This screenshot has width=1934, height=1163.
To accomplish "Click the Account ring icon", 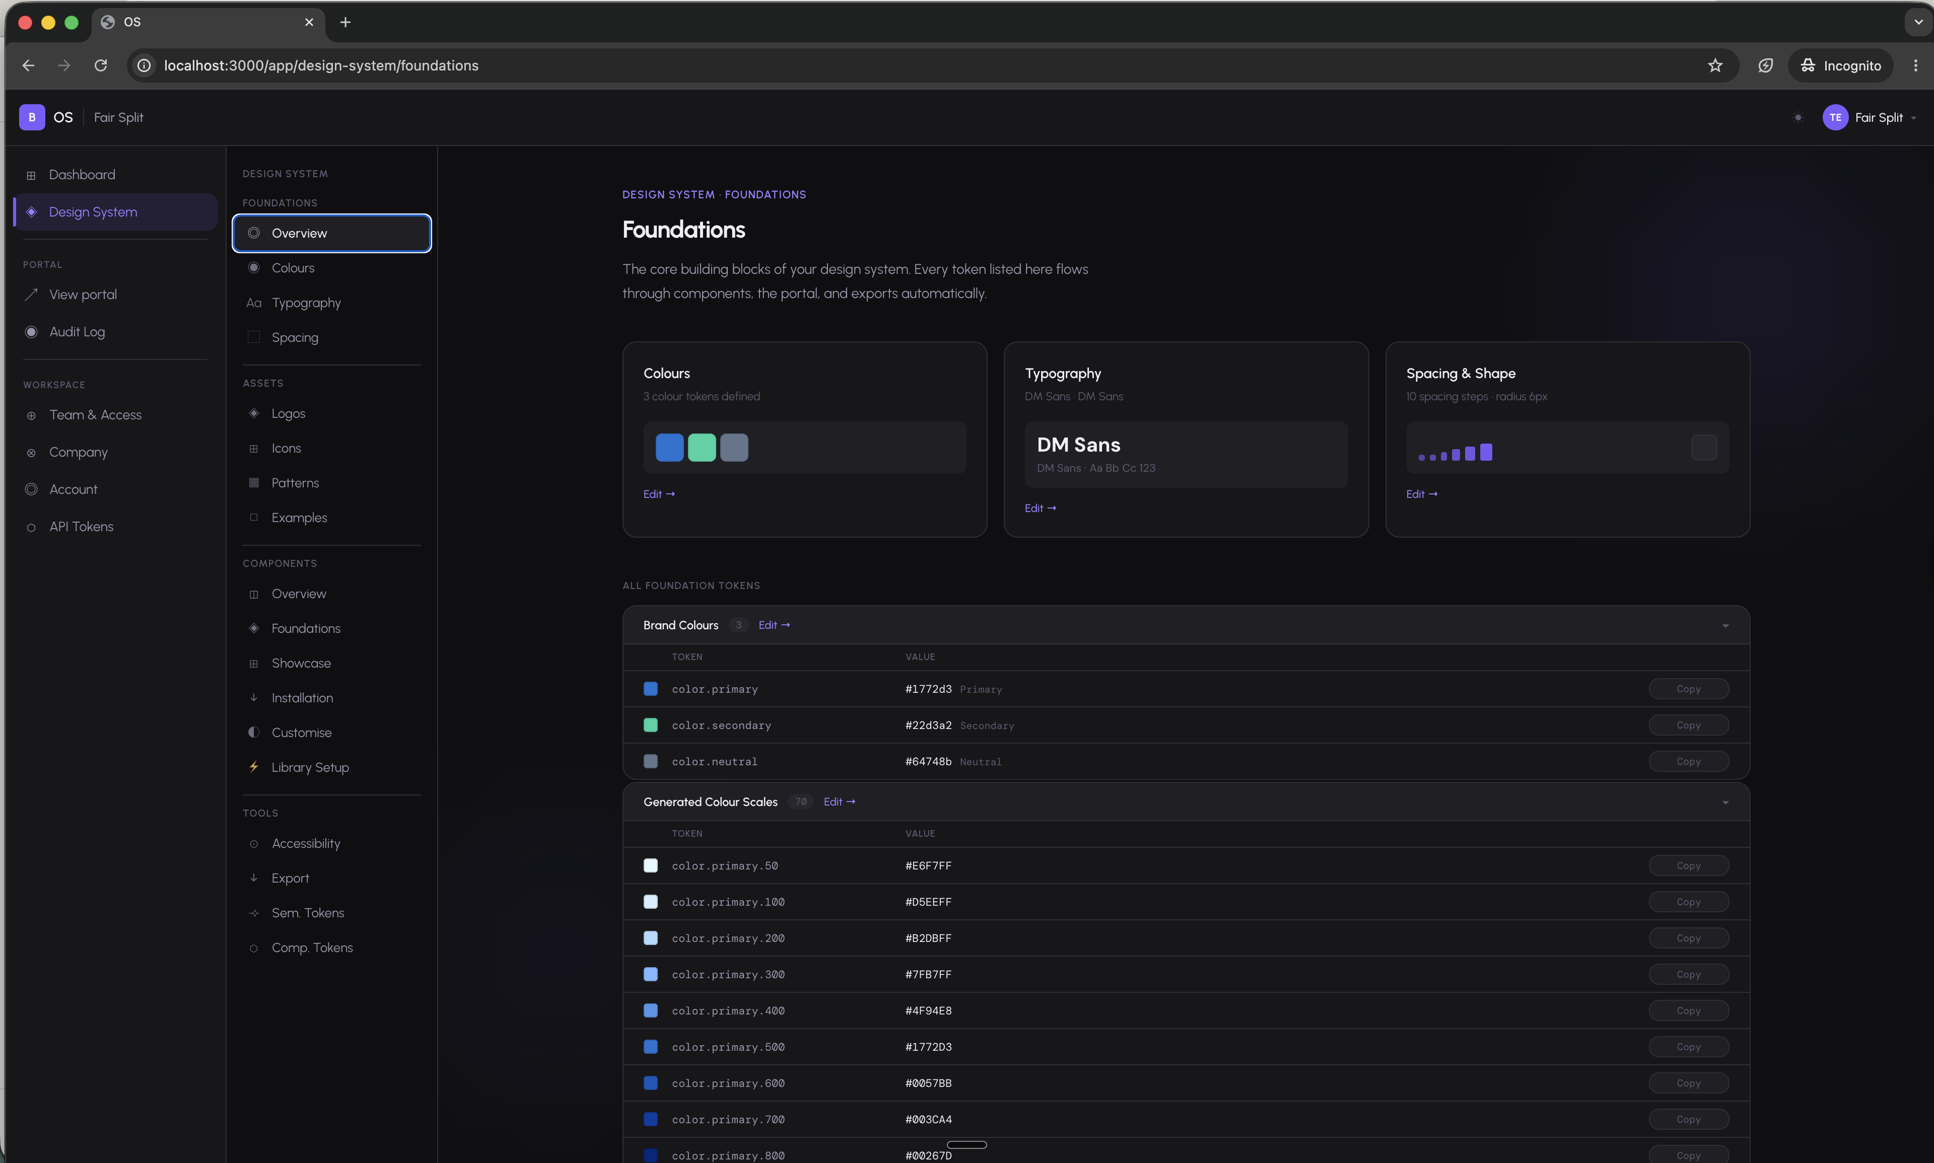I will tap(31, 489).
